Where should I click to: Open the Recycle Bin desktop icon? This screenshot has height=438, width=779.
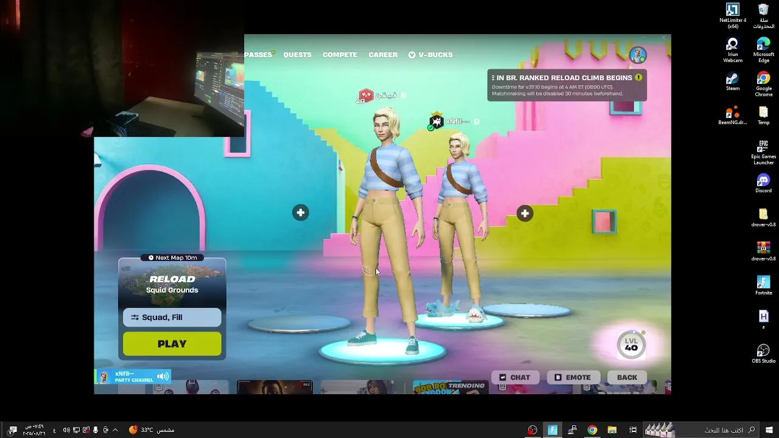coord(763,16)
